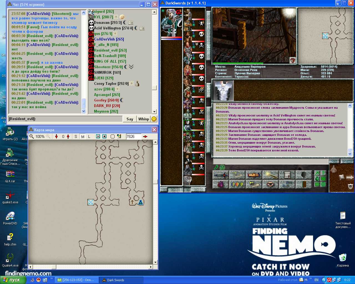The width and height of the screenshot is (355, 284).
Task: Click the zoom out magnifier in Карта мира
Action: point(32,136)
